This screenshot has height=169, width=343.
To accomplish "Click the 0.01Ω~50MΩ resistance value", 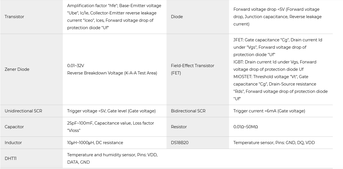I will [246, 127].
